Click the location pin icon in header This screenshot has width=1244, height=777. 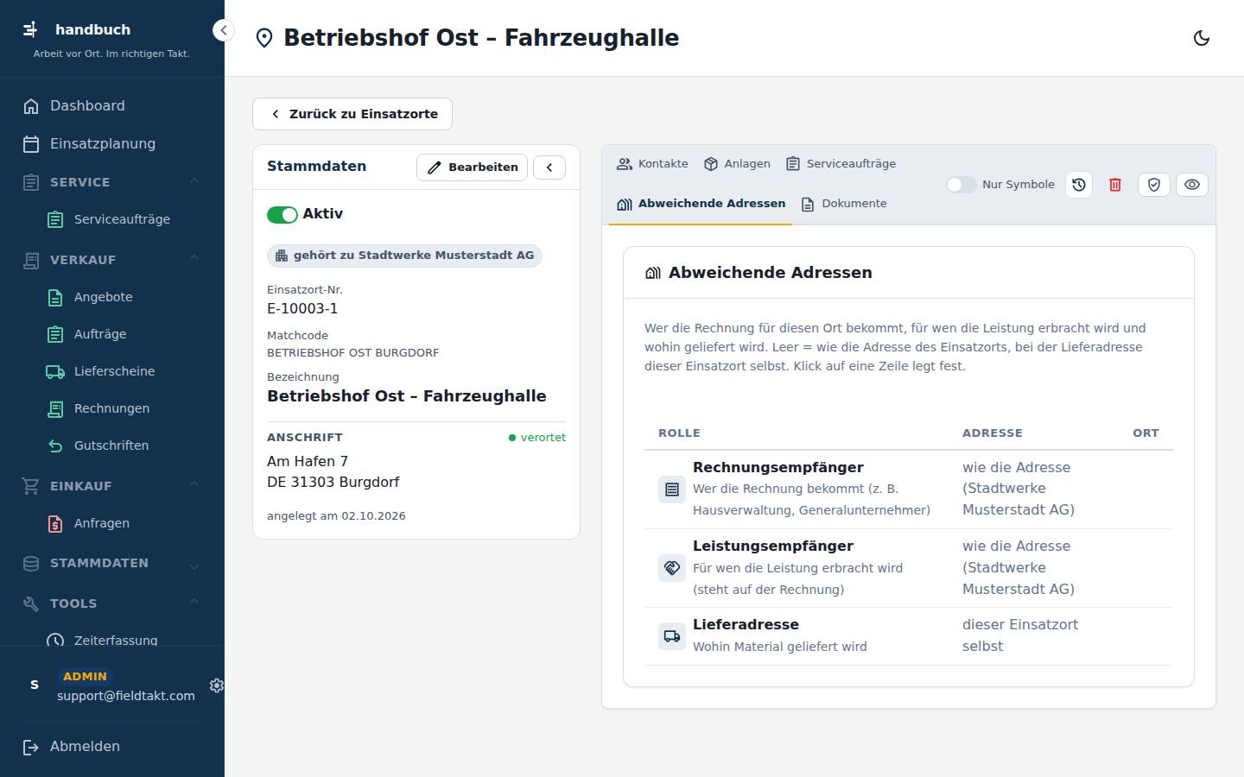pos(264,38)
